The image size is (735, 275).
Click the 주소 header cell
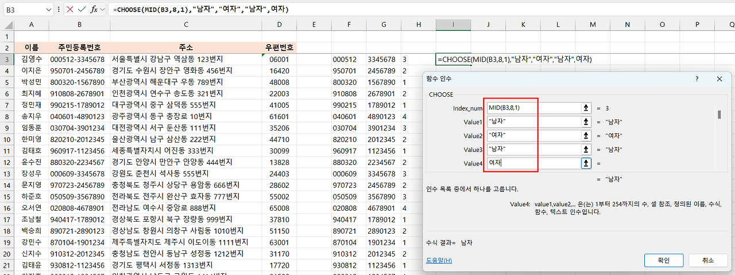[185, 48]
